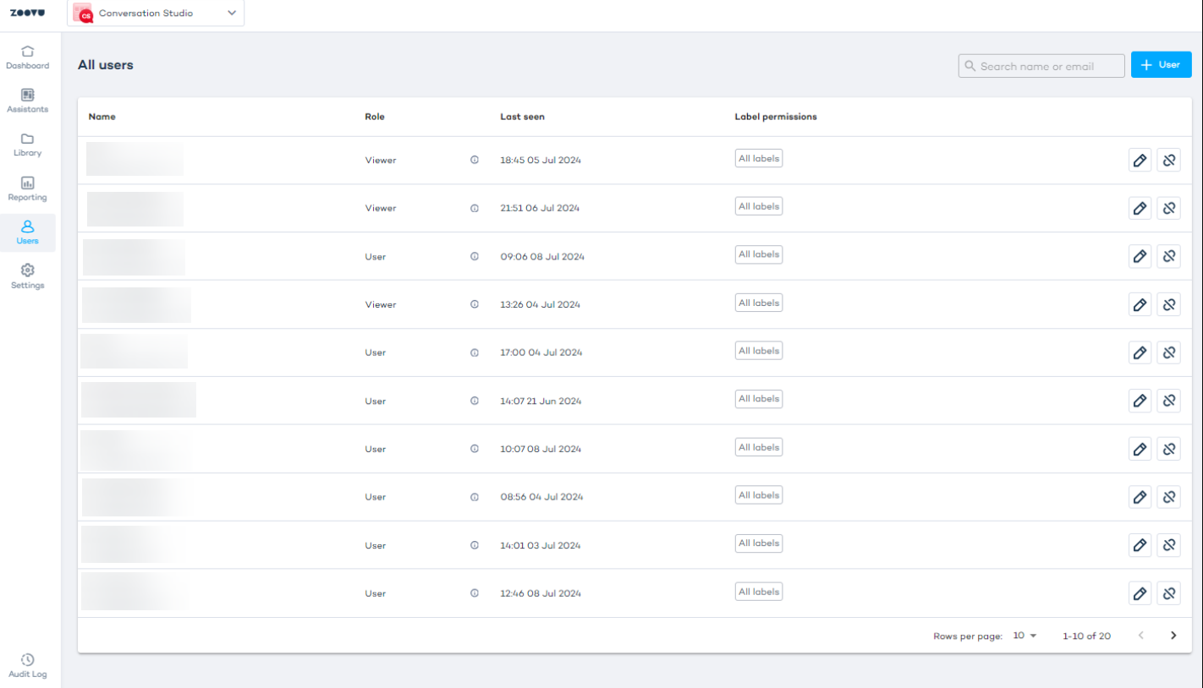The height and width of the screenshot is (688, 1203).
Task: Unlink the user last seen 08:56 04 Jul 2024
Action: (x=1169, y=498)
